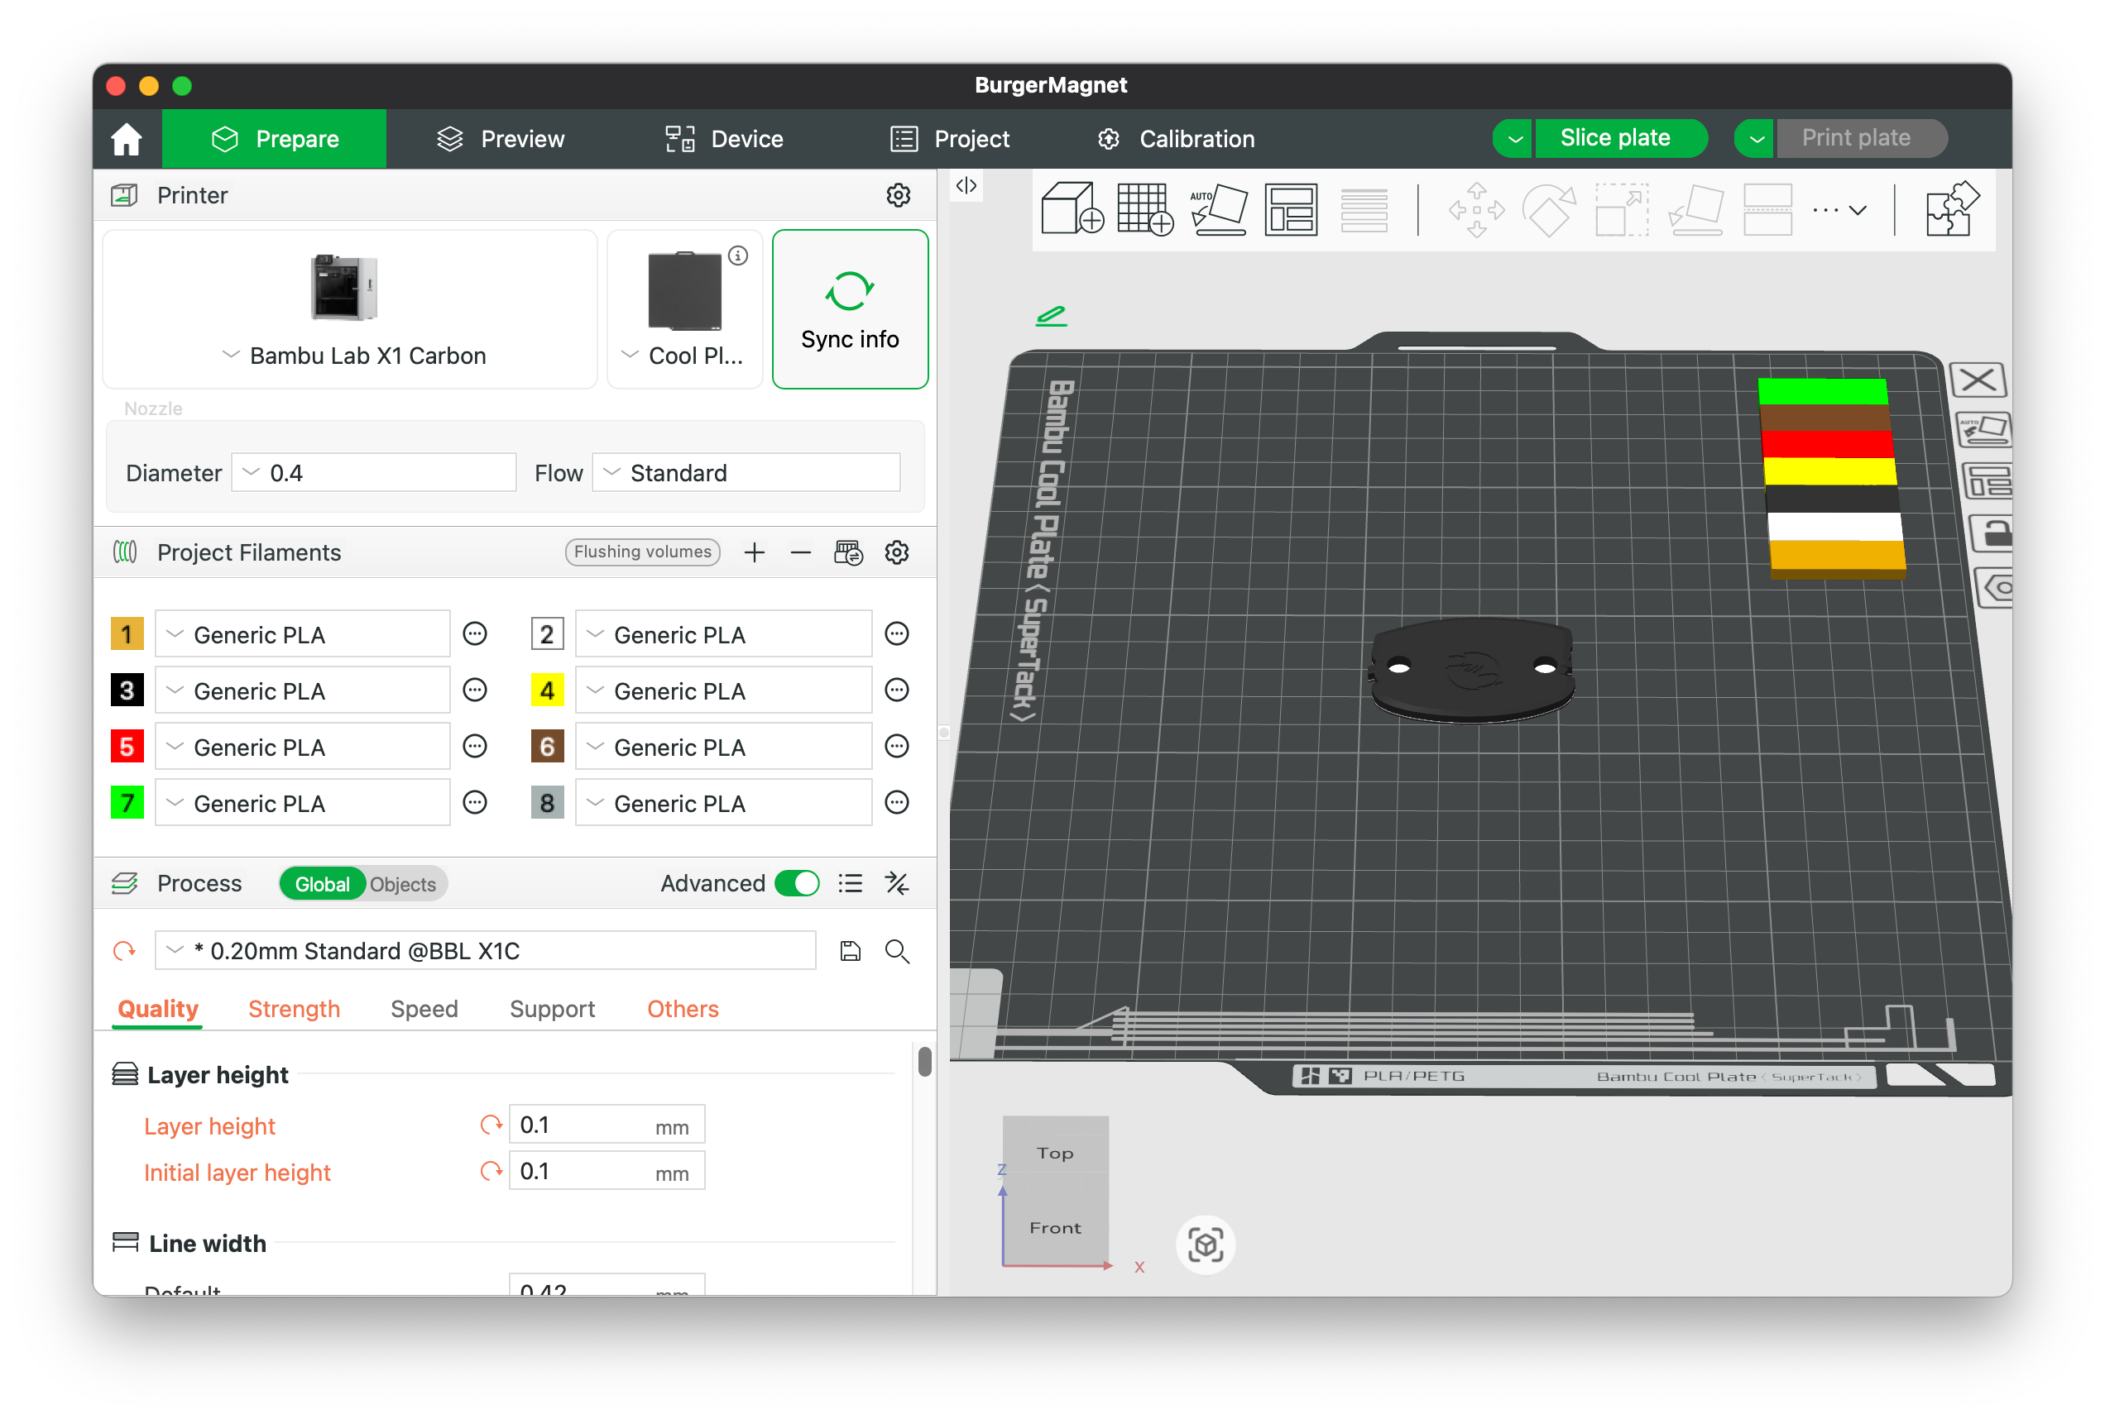
Task: Open the Calibration tab
Action: 1175,138
